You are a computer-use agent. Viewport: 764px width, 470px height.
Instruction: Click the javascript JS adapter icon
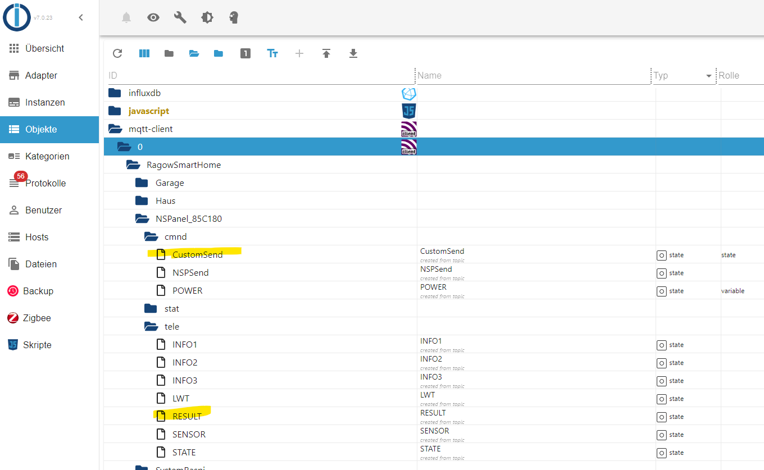click(x=409, y=111)
